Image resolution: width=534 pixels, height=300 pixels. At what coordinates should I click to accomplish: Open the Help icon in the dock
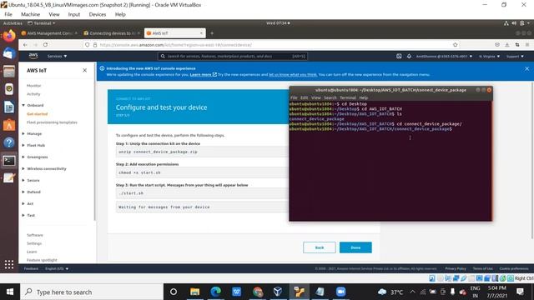pyautogui.click(x=9, y=142)
